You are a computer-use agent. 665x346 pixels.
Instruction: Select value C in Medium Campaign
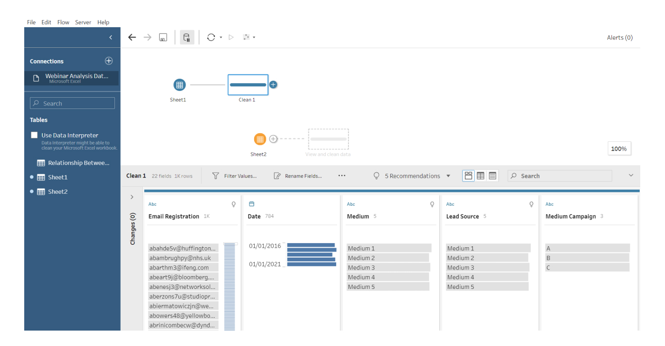[x=587, y=267]
